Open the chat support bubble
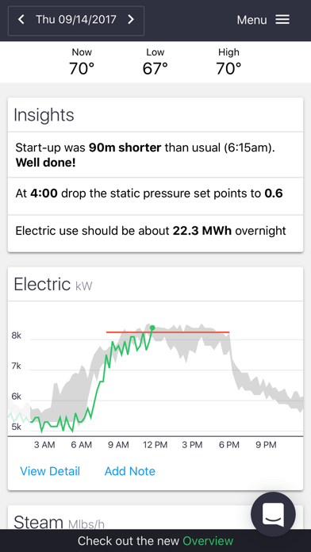This screenshot has height=552, width=311. coord(273,515)
